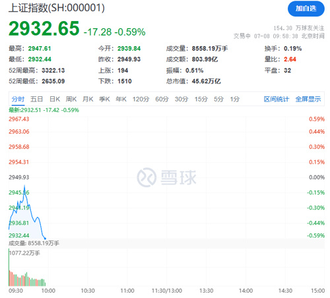Click the 换手 value 0.19%
This screenshot has height=298, width=330.
(292, 49)
